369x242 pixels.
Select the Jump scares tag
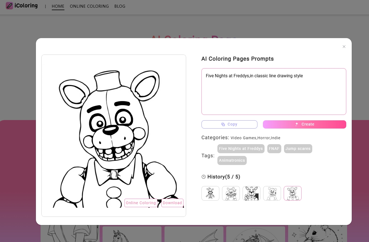[298, 149]
